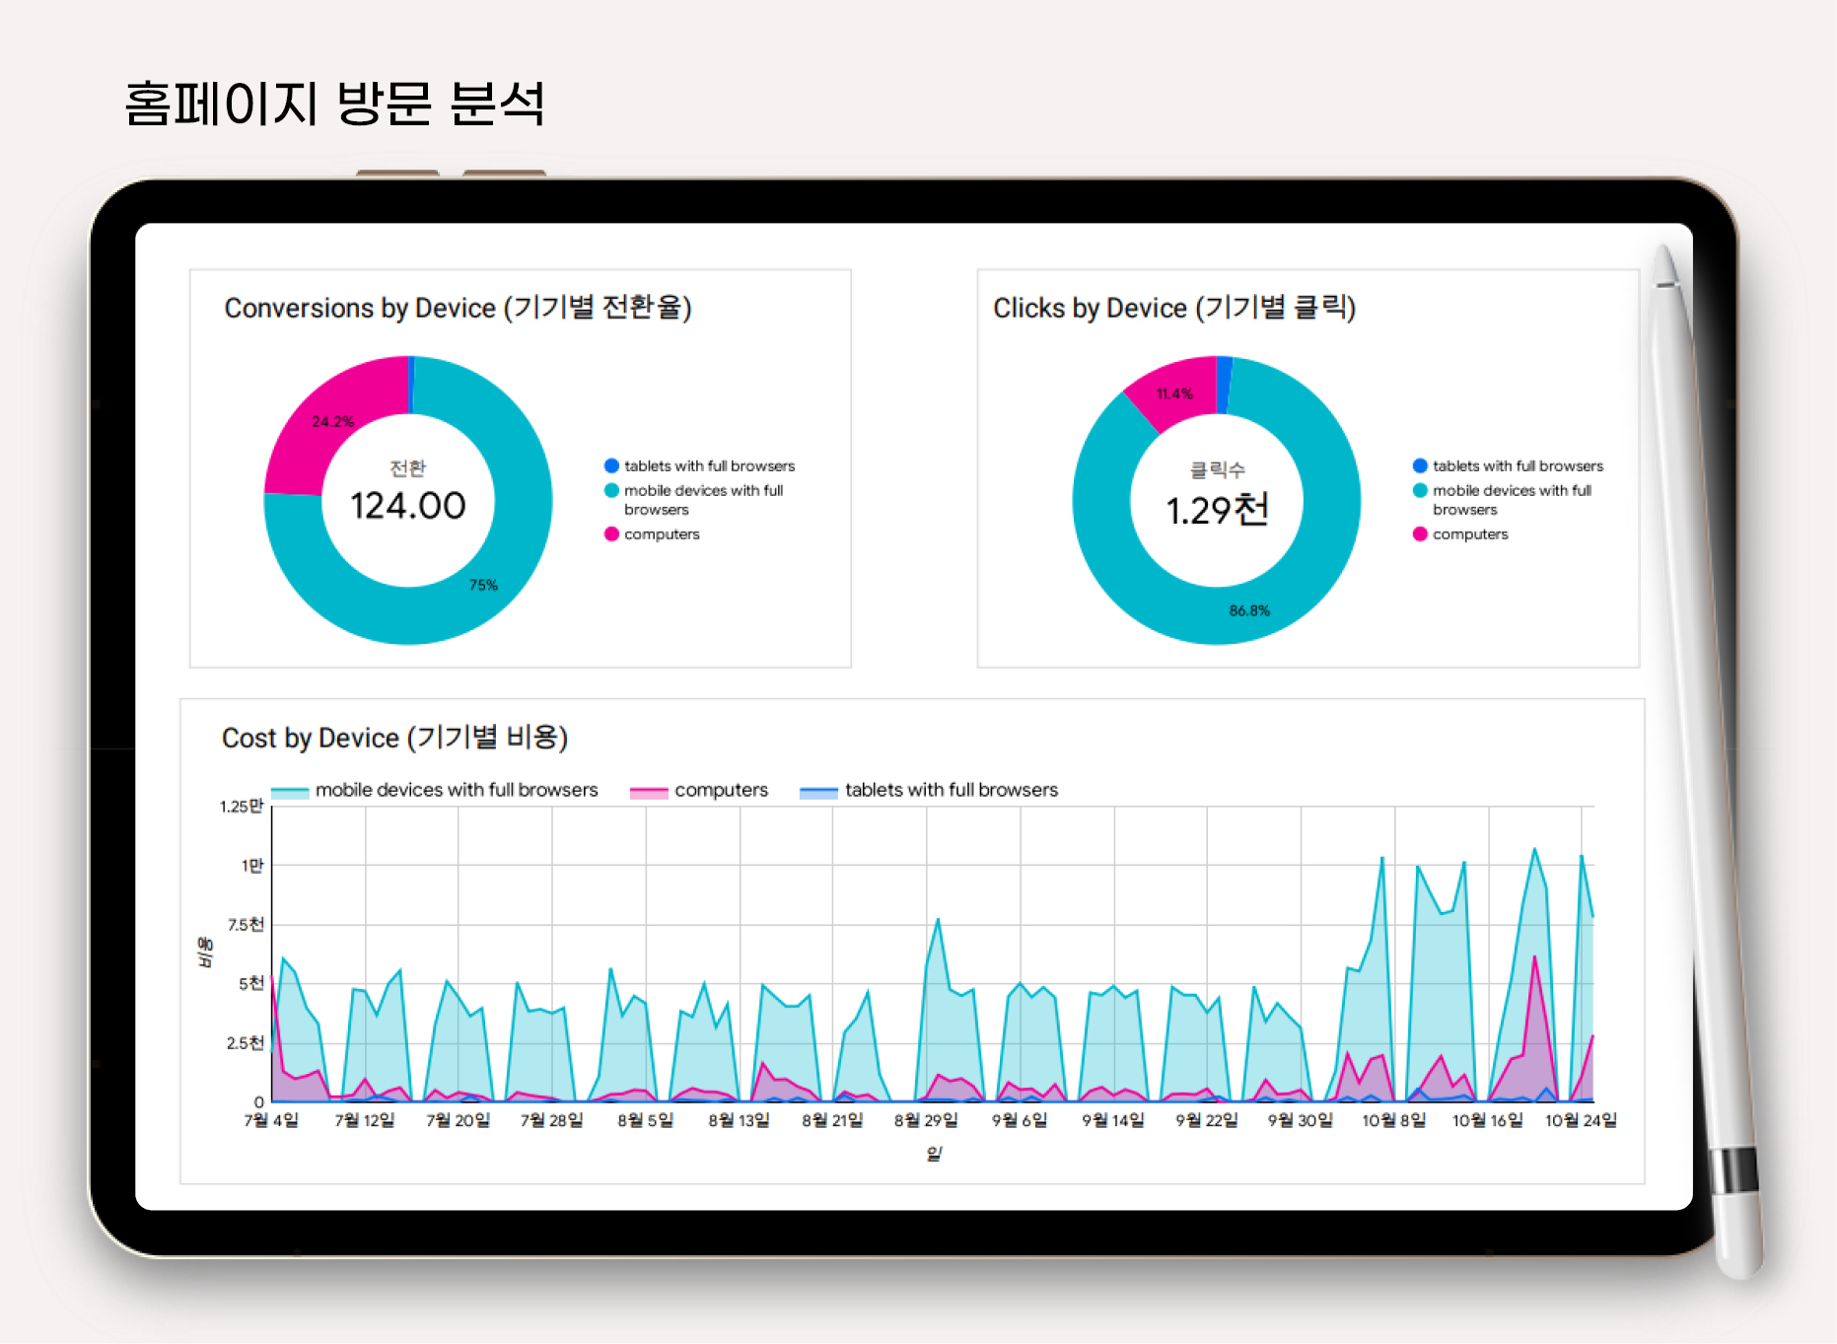Image resolution: width=1837 pixels, height=1344 pixels.
Task: Select the 11.4% computers slice in Clicks donut
Action: pos(1174,393)
